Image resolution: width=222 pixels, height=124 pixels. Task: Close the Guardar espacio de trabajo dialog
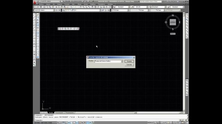[134, 58]
